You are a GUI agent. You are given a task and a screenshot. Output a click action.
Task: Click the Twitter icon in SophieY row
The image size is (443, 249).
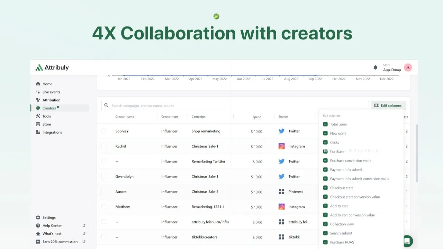(281, 131)
